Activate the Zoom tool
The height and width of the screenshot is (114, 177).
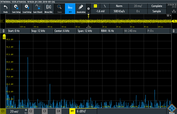59,9
